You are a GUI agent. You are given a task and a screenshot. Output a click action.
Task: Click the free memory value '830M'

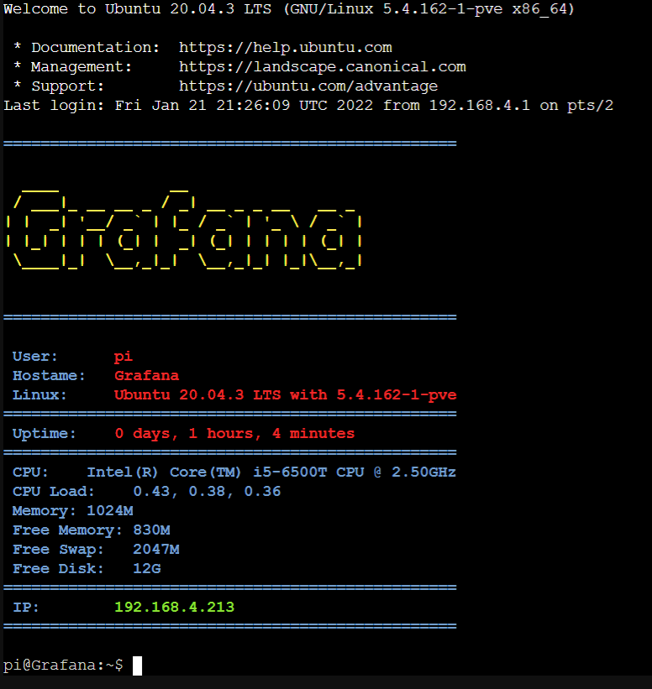point(151,530)
